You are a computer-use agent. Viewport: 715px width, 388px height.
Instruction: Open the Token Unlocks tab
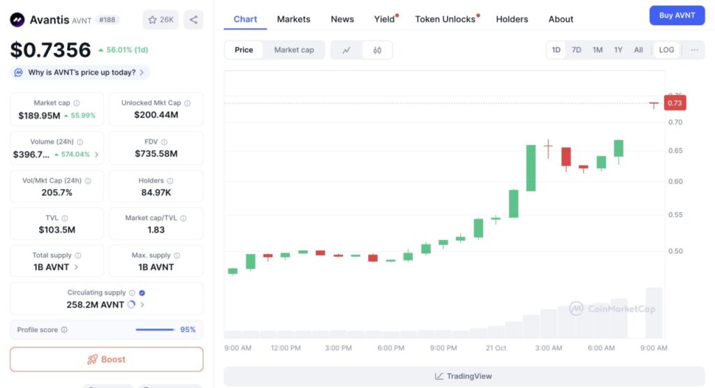(445, 19)
